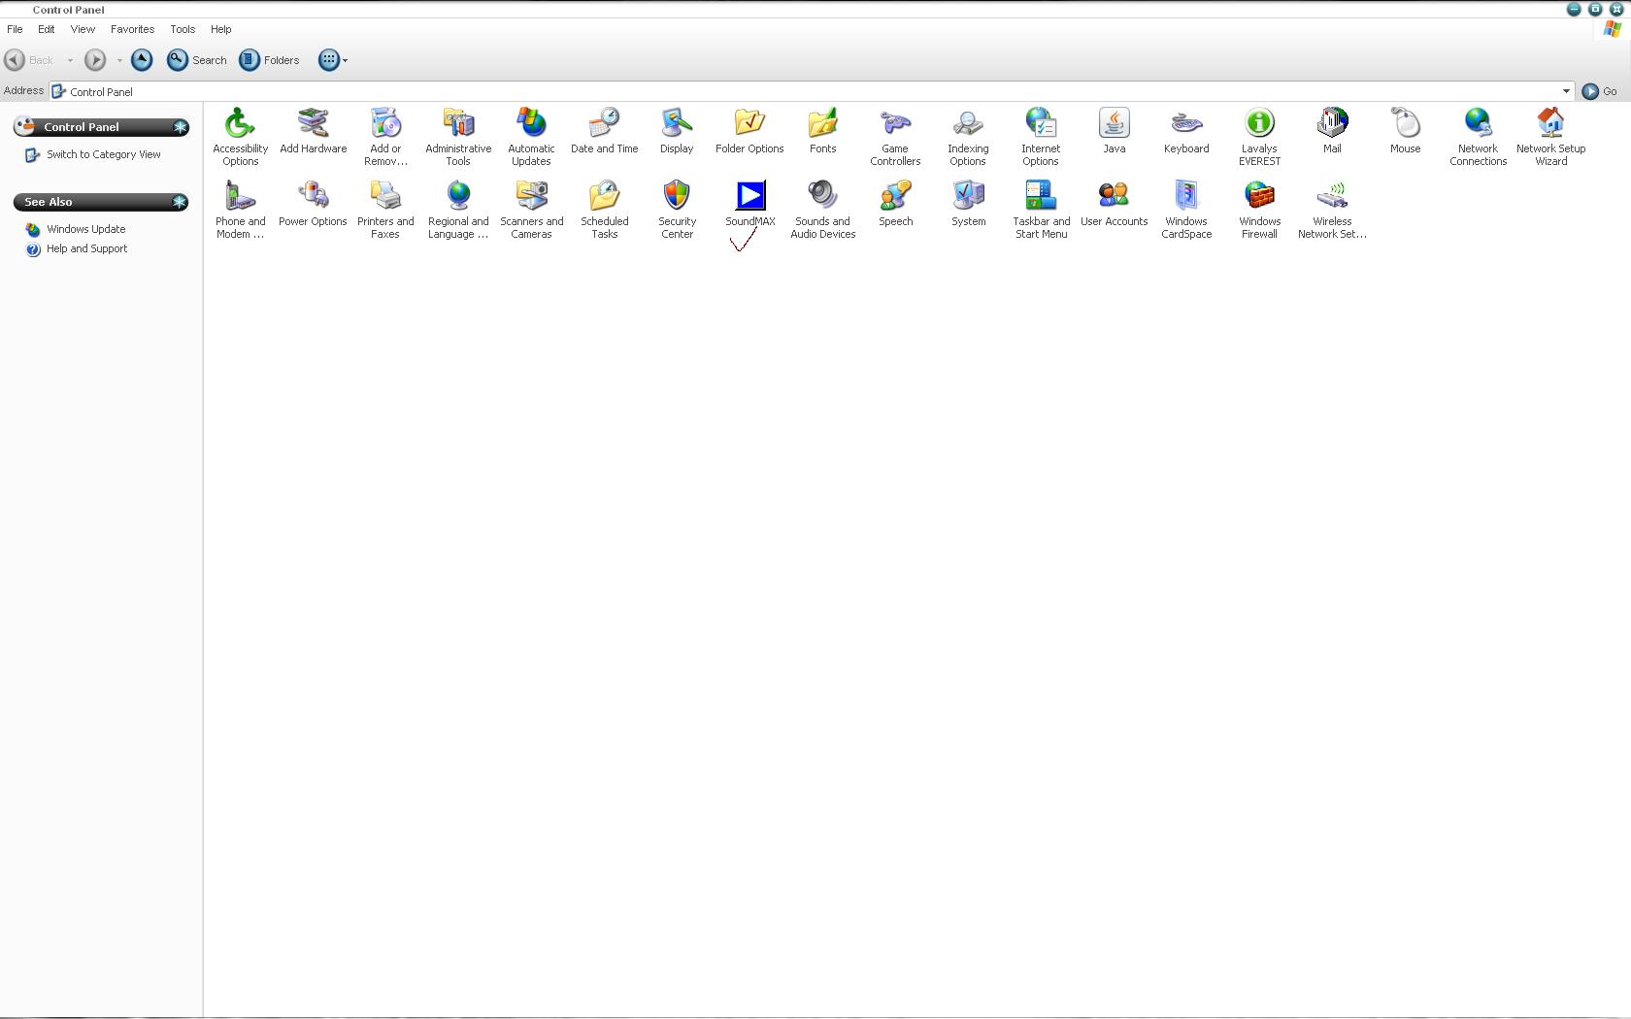Open Wireless Network Setup icon
The image size is (1631, 1019).
click(x=1332, y=196)
